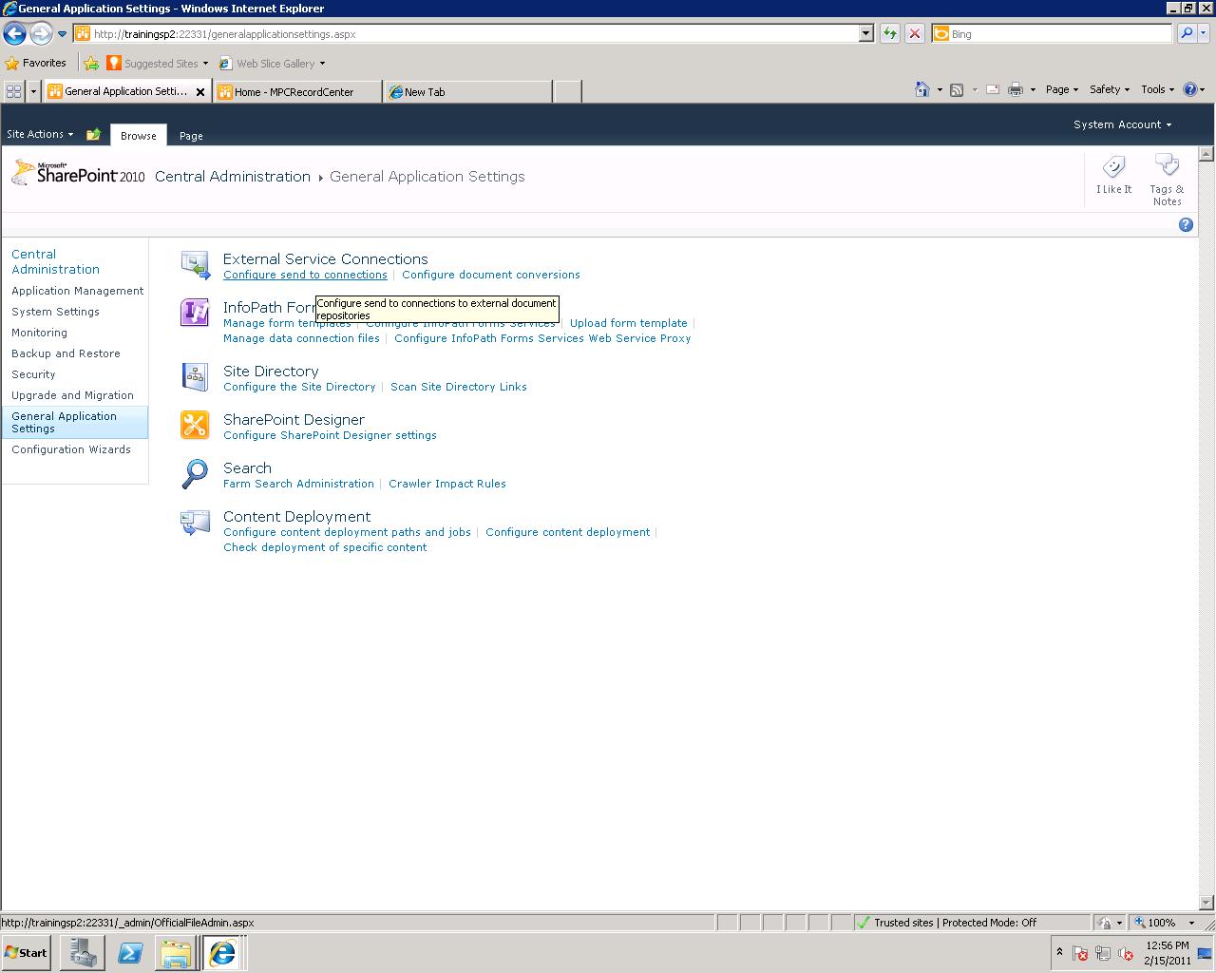This screenshot has height=973, width=1216.
Task: Click the Print icon in command bar
Action: [1015, 89]
